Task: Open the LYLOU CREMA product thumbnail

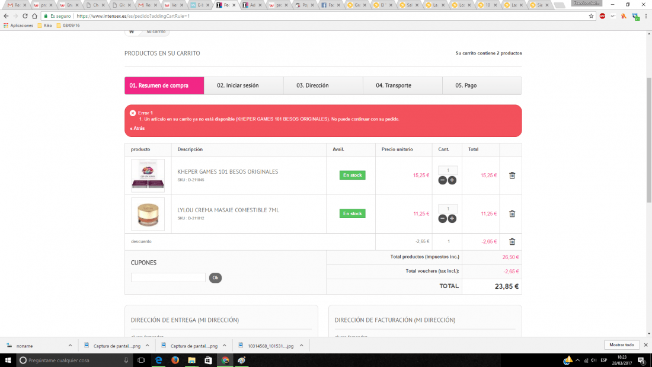Action: point(148,214)
